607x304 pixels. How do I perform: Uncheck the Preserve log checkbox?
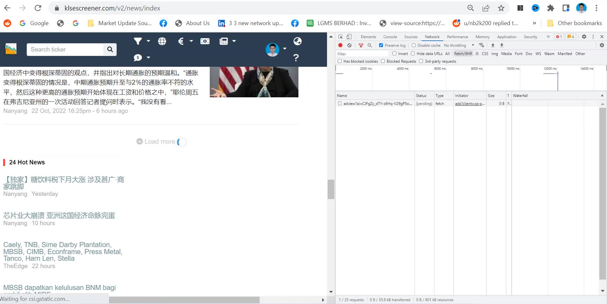point(381,45)
